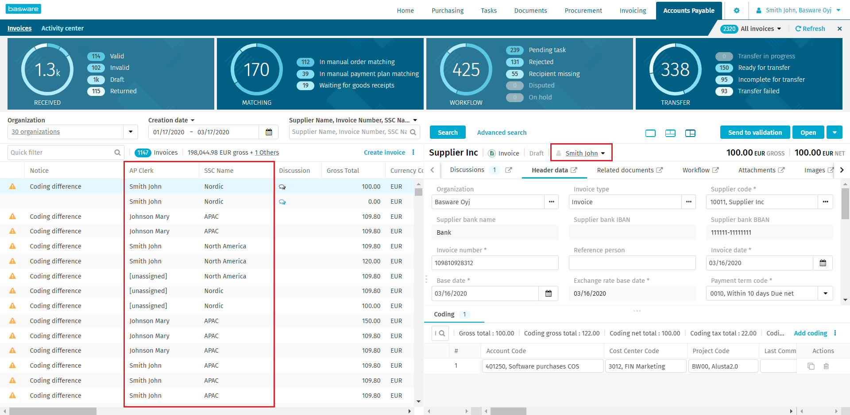Refresh the invoice dashboard
850x415 pixels.
coord(810,29)
